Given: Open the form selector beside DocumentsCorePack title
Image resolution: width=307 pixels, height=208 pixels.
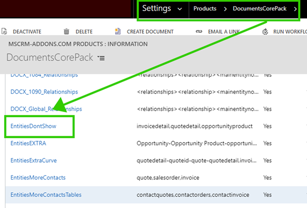Looking at the screenshot, I should tap(101, 58).
